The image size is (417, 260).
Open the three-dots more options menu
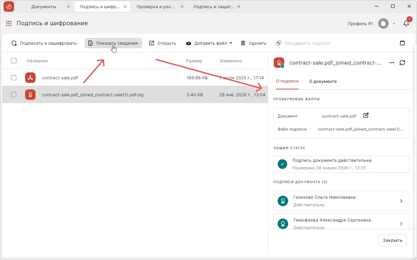[392, 63]
